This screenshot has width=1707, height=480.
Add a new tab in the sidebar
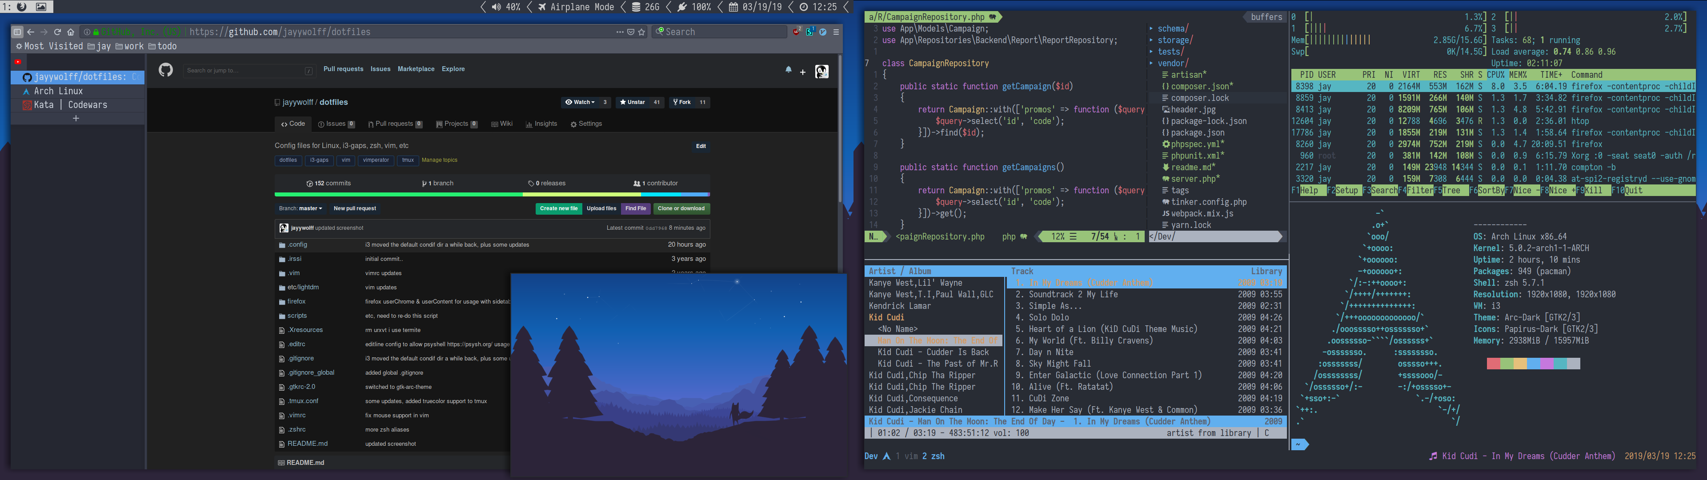(x=76, y=119)
